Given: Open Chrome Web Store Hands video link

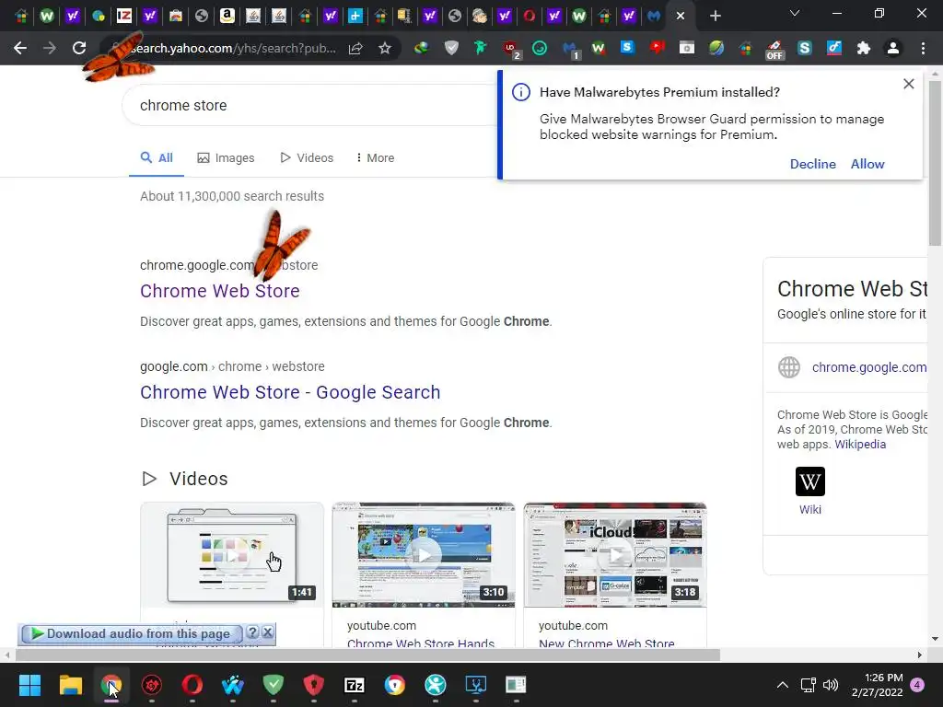Looking at the screenshot, I should tap(420, 643).
